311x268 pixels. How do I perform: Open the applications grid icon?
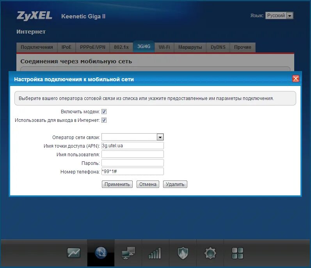coord(237,253)
